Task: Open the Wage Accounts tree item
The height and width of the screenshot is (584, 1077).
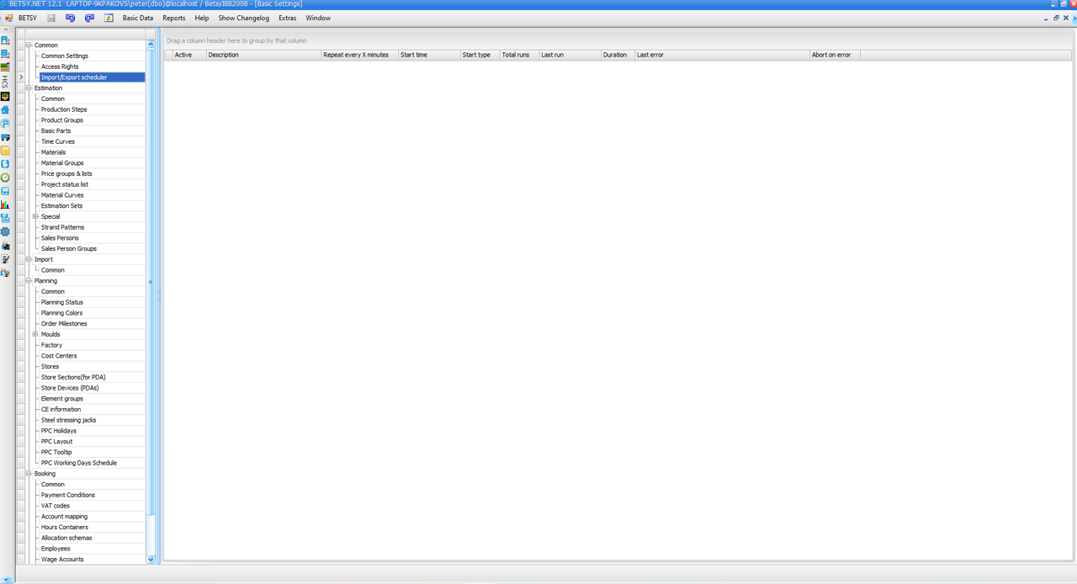Action: [x=62, y=560]
